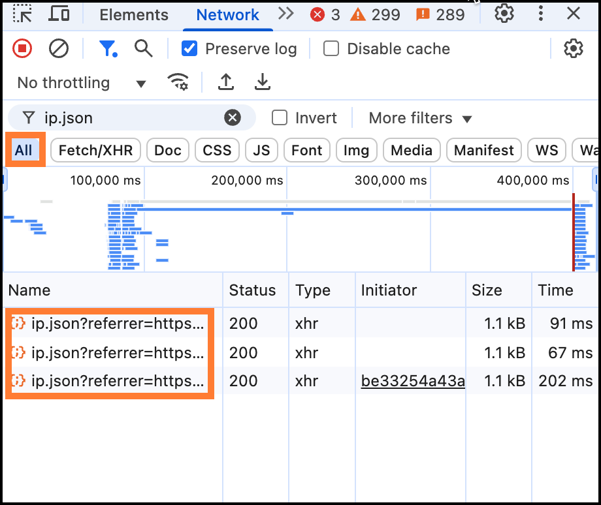Open the be33254a43a initiator link

coord(413,381)
